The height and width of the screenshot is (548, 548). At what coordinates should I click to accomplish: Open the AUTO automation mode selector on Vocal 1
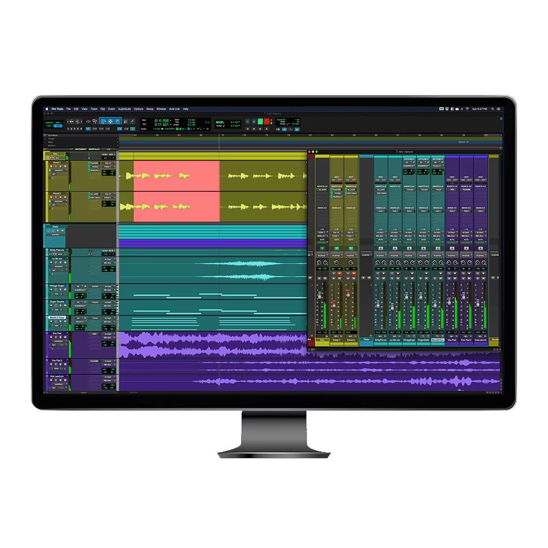tap(336, 241)
